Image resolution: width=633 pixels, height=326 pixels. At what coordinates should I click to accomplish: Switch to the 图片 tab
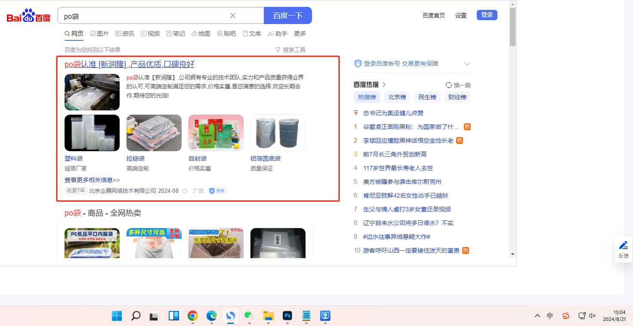tap(99, 34)
